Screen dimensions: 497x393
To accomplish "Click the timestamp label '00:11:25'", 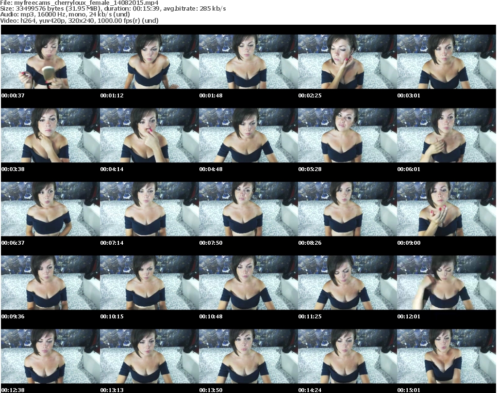I will click(310, 316).
